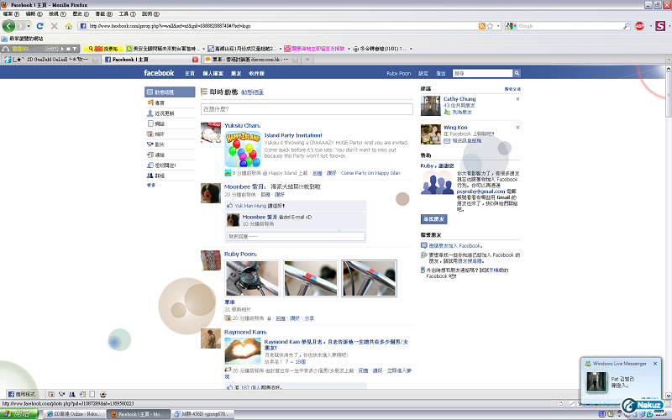Click the Happy Island balloon thumbnail

pos(243,150)
